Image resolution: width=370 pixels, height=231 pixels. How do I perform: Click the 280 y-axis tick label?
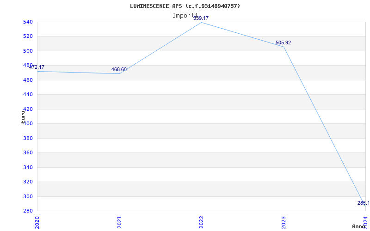28,211
